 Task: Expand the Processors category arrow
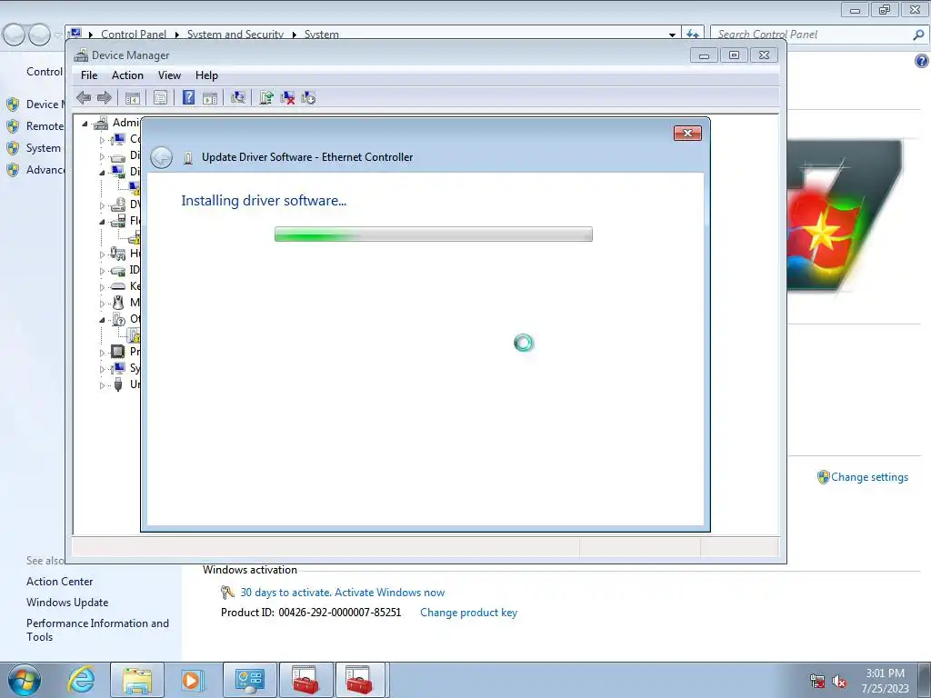coord(102,353)
